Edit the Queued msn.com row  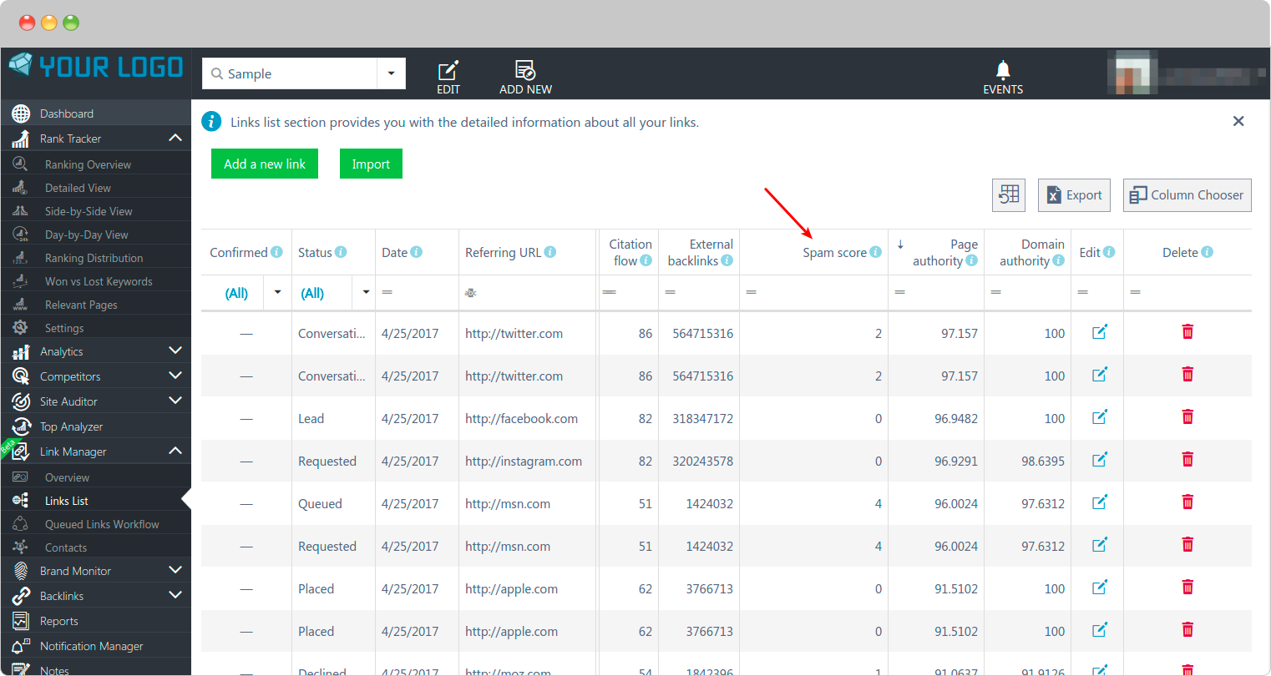pos(1100,502)
